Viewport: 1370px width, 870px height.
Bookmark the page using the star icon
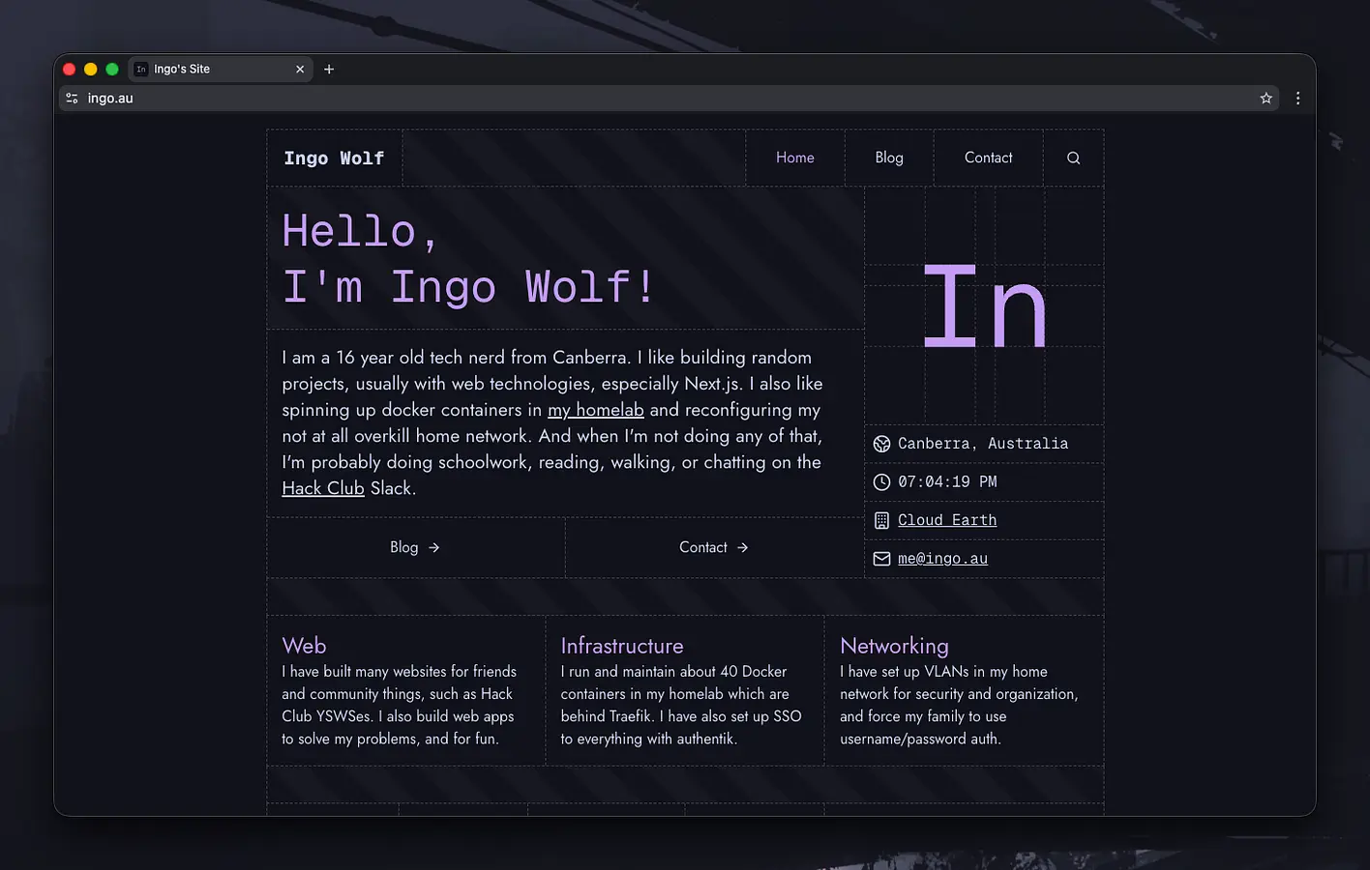(x=1266, y=98)
